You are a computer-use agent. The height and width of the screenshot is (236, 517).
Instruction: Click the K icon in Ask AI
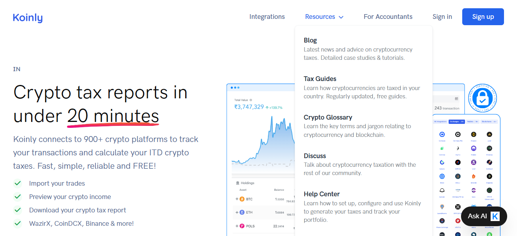(x=495, y=216)
